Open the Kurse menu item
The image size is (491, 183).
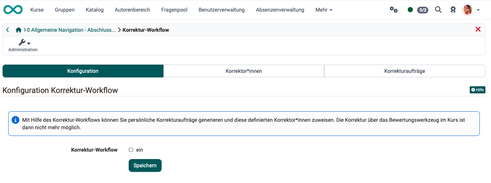(37, 10)
